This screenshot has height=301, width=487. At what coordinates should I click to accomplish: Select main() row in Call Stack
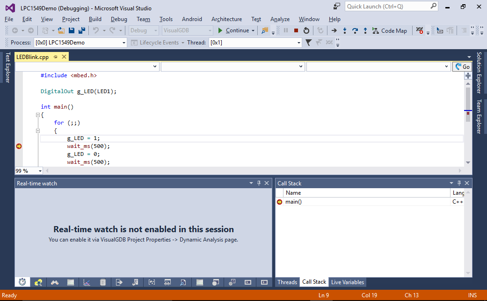click(x=370, y=202)
